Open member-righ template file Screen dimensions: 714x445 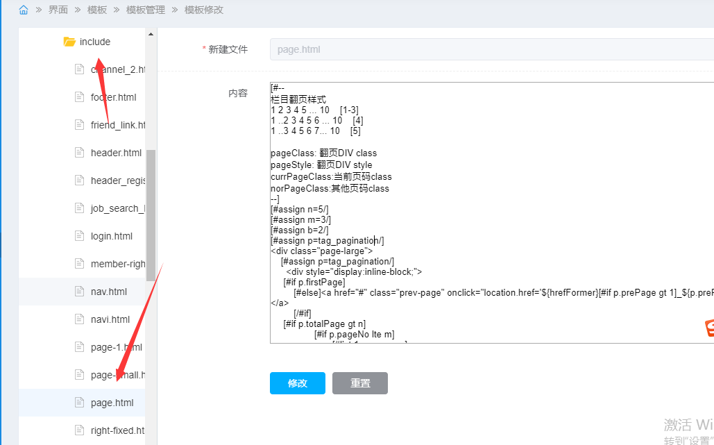pos(118,264)
